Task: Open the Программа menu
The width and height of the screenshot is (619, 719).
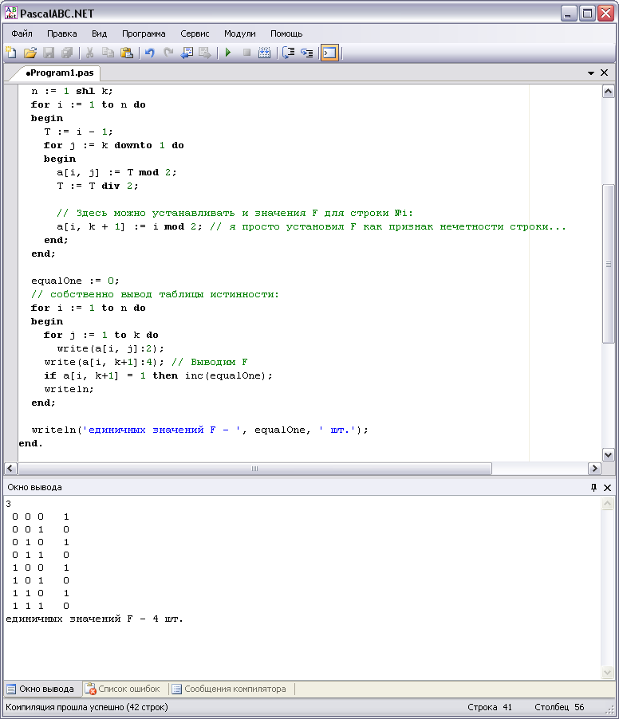Action: pos(144,33)
